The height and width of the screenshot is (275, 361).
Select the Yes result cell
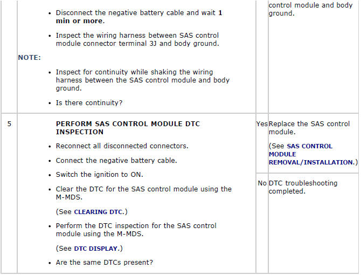click(x=262, y=124)
